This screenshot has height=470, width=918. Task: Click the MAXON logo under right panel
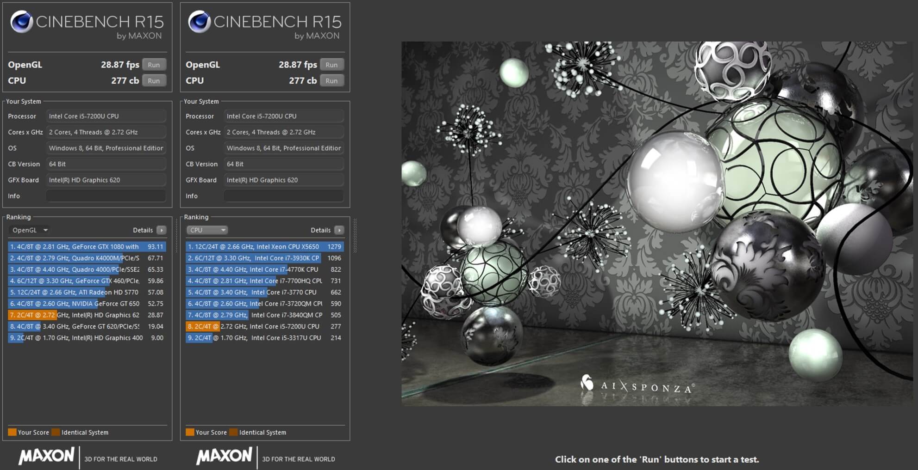[x=224, y=456]
